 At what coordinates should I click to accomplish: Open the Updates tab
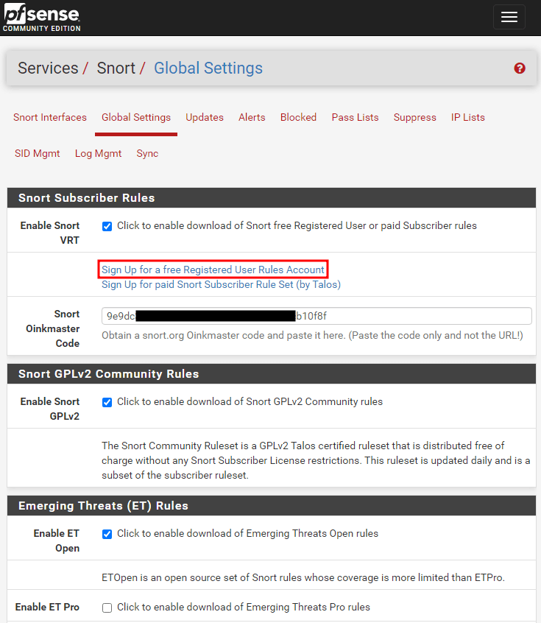(205, 118)
